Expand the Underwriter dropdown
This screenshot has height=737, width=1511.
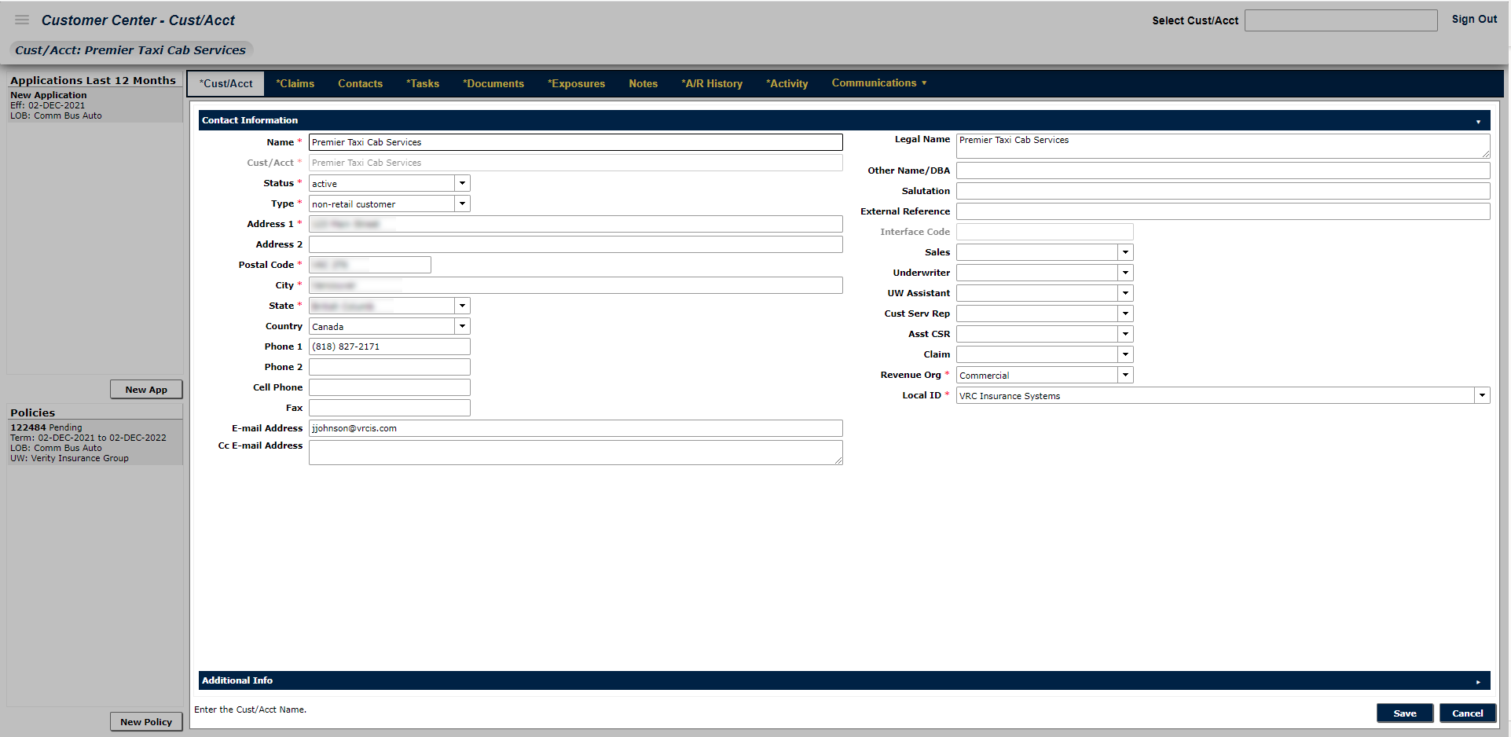click(x=1125, y=273)
